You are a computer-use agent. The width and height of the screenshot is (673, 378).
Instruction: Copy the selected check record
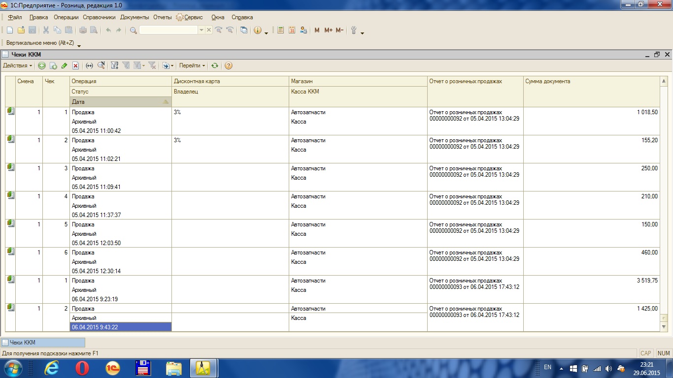pyautogui.click(x=53, y=65)
